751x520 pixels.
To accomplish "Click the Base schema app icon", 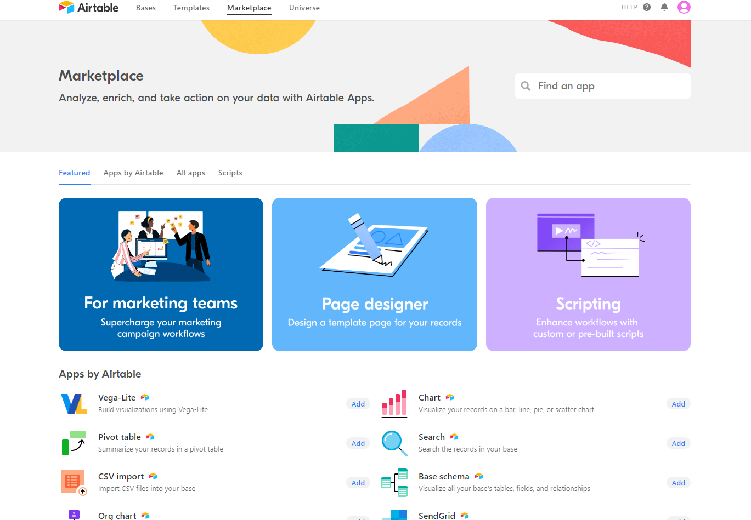I will 394,482.
